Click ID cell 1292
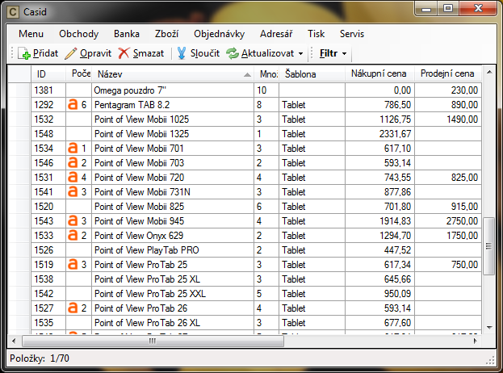 click(48, 105)
